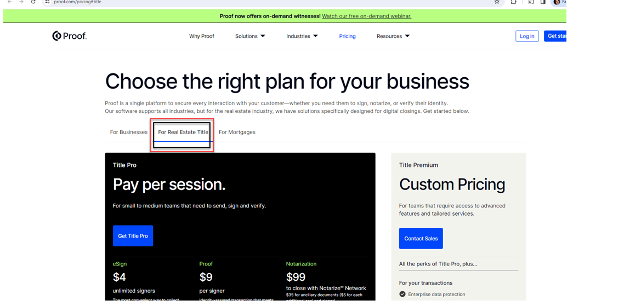Screen dimensions: 624x306
Task: Click the site info icon in address bar
Action: point(47,2)
